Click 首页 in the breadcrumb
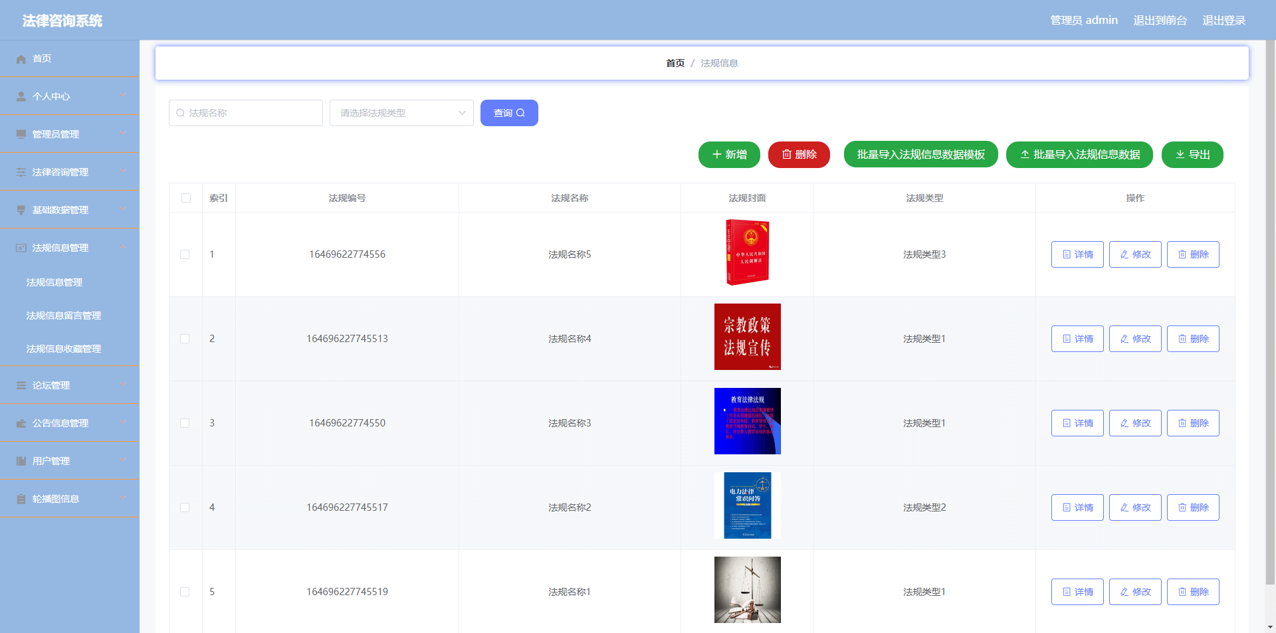Image resolution: width=1276 pixels, height=633 pixels. [675, 63]
